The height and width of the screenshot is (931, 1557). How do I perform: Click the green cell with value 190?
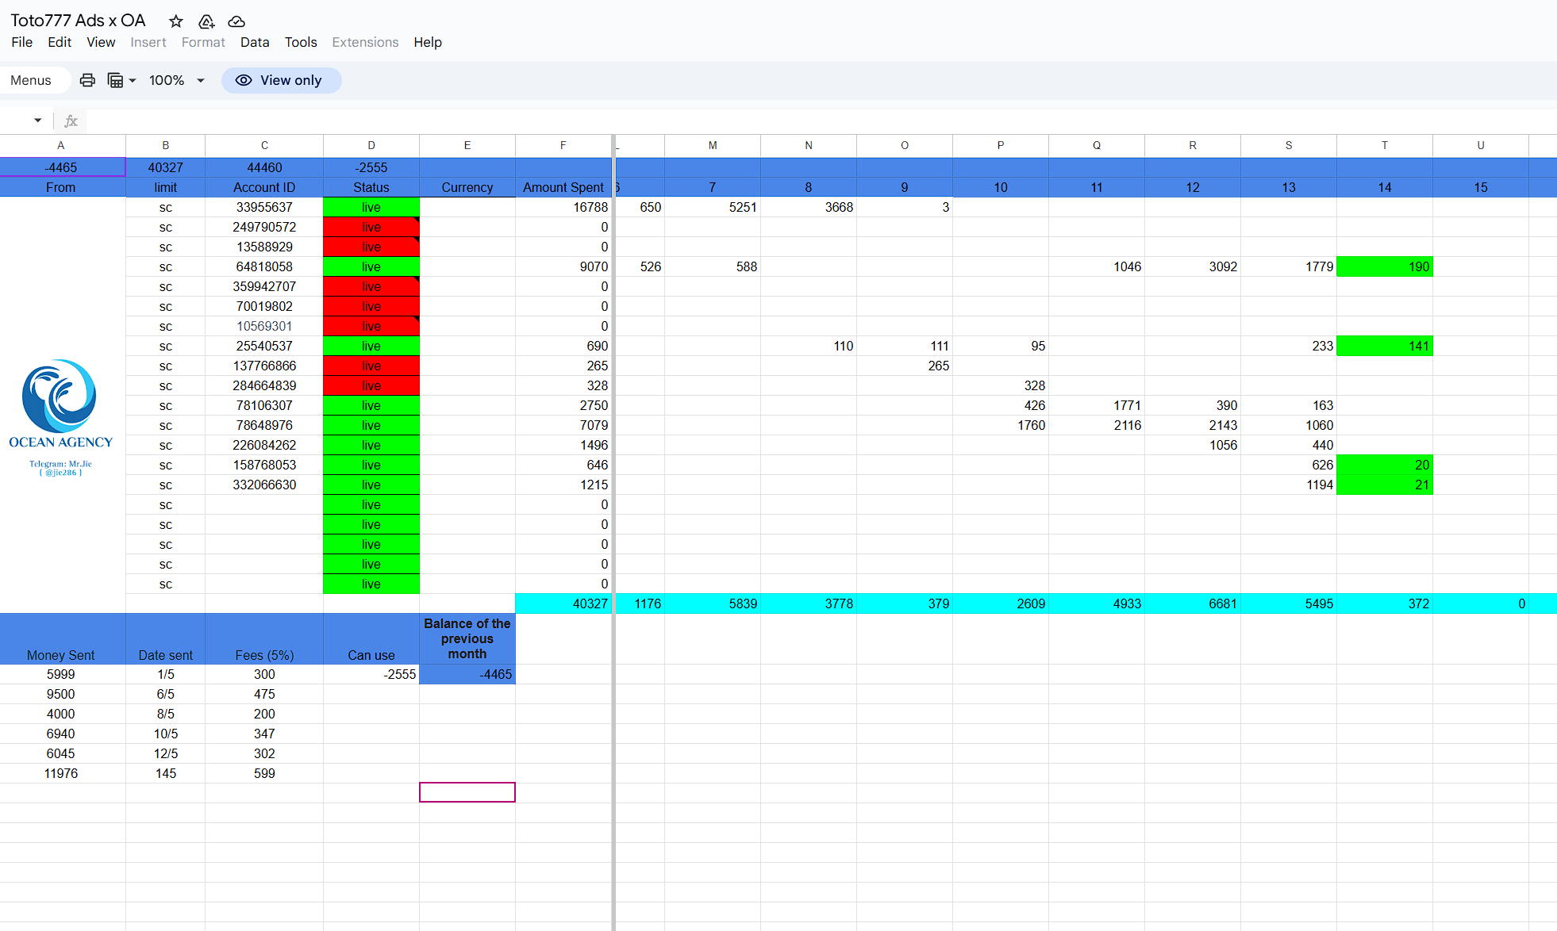pyautogui.click(x=1384, y=266)
